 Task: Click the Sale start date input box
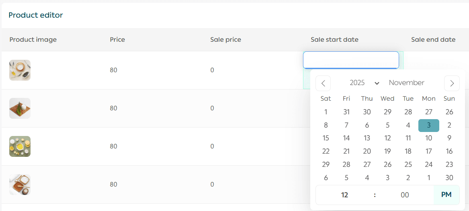point(351,60)
